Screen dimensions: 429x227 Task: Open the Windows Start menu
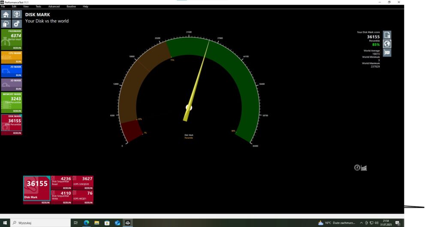point(5,223)
